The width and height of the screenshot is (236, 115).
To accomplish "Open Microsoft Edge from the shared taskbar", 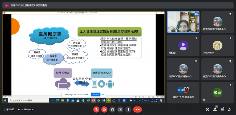I will tap(57, 100).
